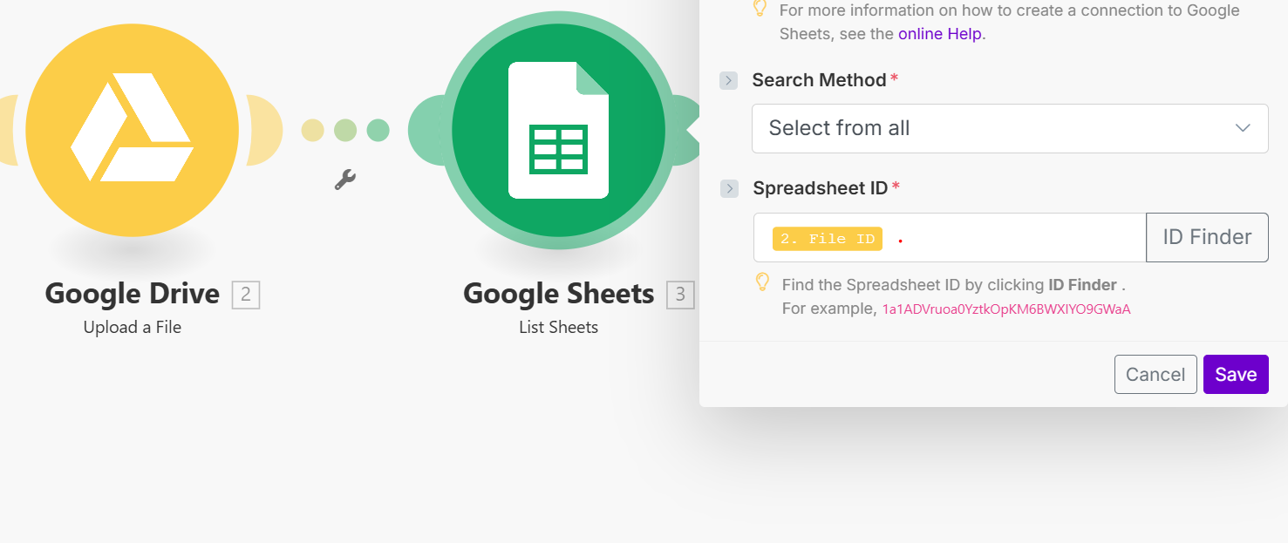The image size is (1288, 543).
Task: Click the Google Sheets module title
Action: coord(559,294)
